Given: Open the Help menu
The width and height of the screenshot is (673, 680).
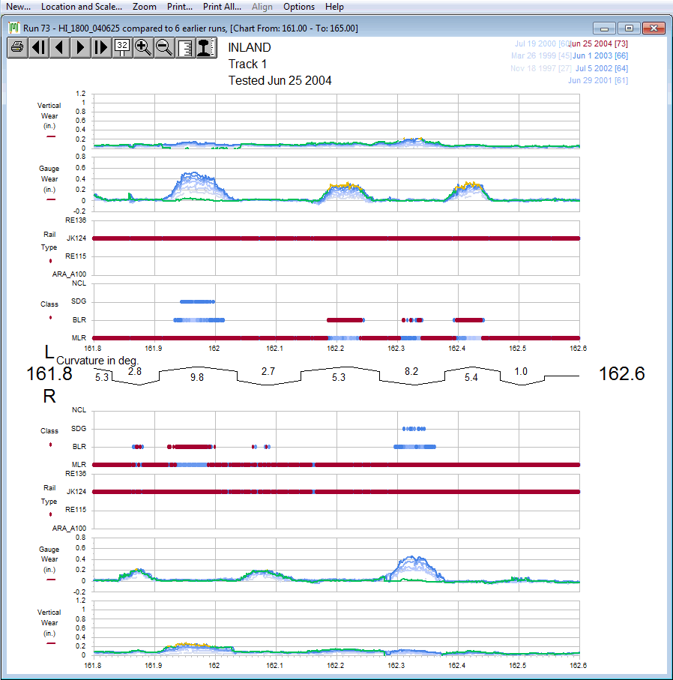Looking at the screenshot, I should [334, 7].
